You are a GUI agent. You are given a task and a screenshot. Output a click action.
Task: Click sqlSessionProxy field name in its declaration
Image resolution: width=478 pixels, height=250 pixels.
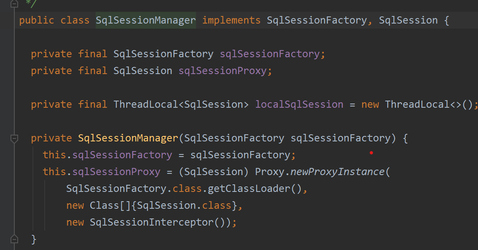[222, 71]
